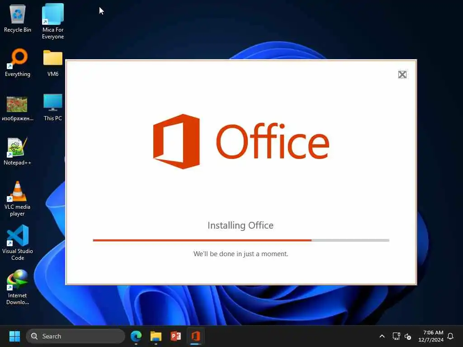Open the clock and date flyout
This screenshot has width=463, height=347.
(x=431, y=336)
